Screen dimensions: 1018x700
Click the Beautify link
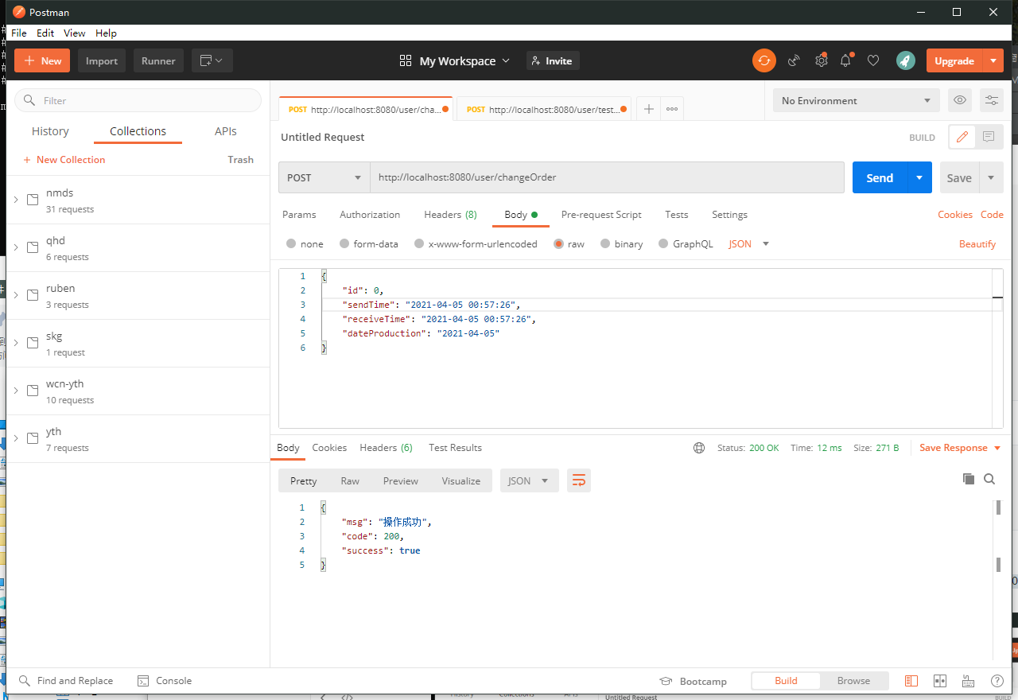977,244
